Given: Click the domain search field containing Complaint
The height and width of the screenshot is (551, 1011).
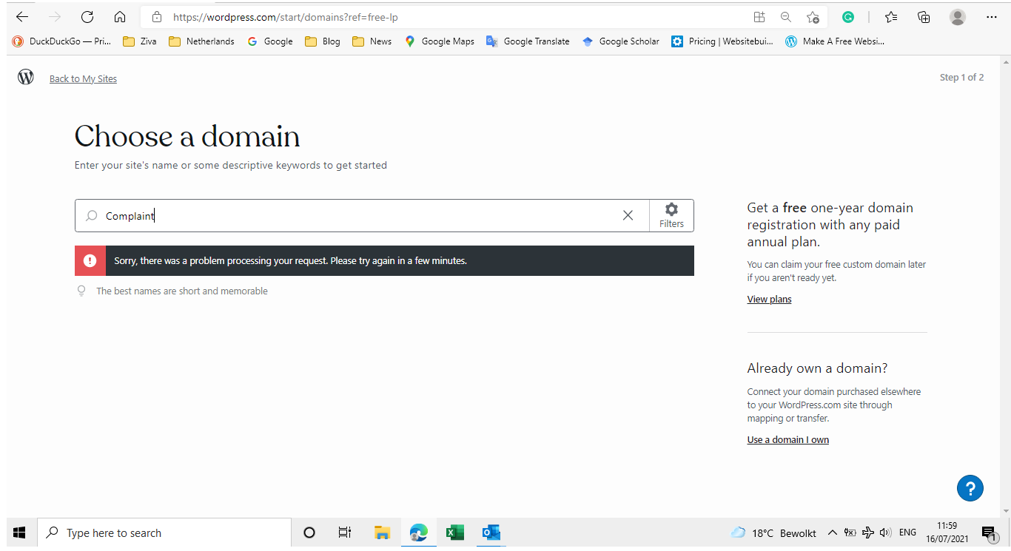Looking at the screenshot, I should pyautogui.click(x=362, y=216).
